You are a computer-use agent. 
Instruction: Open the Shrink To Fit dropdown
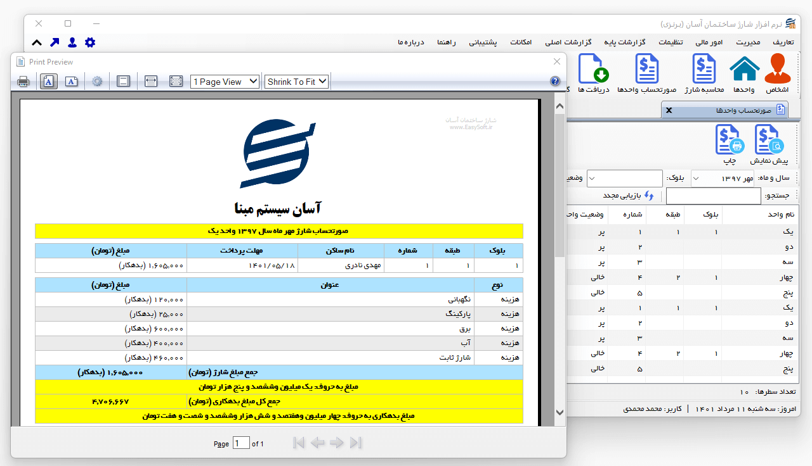[x=296, y=82]
